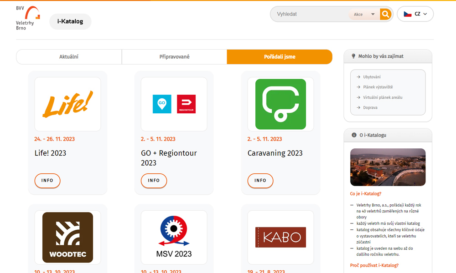The image size is (456, 273).
Task: Switch to the Aktuální tab
Action: coord(69,57)
